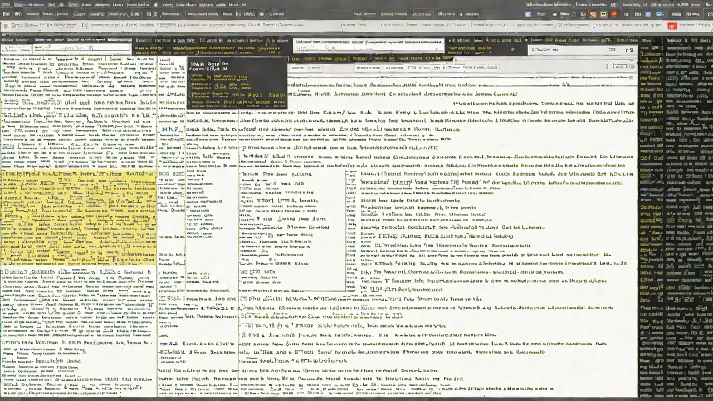Click the leftmost blue icon in top-right toolbar
This screenshot has height=401, width=713.
click(x=528, y=14)
